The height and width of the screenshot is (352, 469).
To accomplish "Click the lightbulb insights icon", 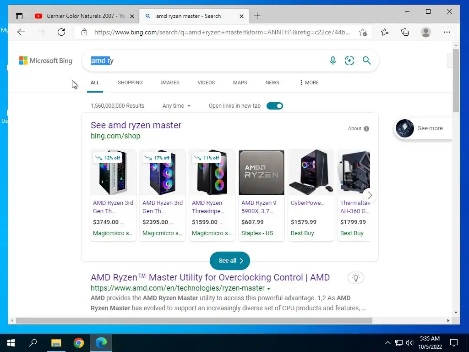I will point(355,277).
